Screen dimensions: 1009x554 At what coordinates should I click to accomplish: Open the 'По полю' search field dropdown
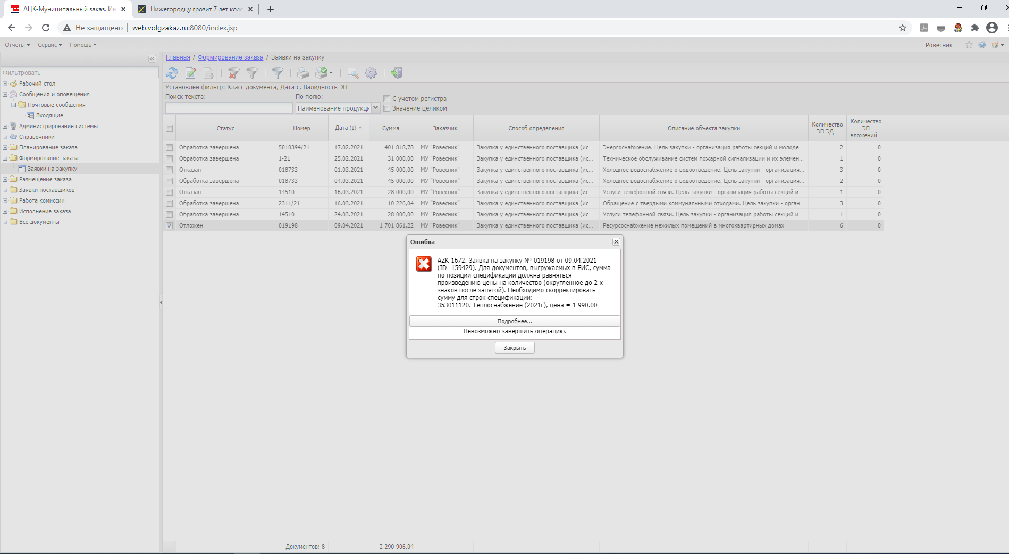375,108
